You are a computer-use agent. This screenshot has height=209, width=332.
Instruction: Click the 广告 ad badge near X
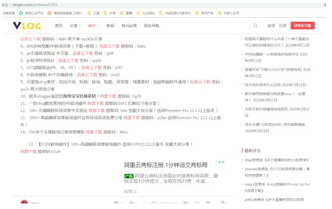218,162
